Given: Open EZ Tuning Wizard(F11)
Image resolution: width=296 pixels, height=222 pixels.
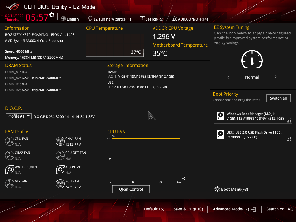Looking at the screenshot, I should [x=112, y=19].
